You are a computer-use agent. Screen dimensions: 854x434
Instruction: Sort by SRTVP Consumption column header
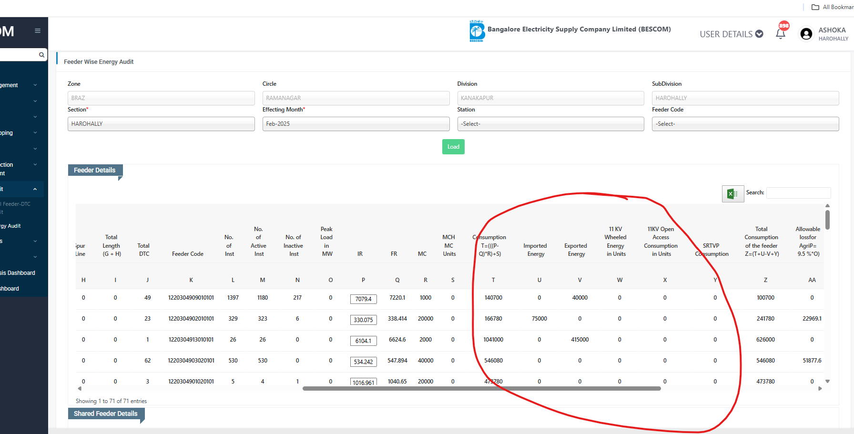712,250
